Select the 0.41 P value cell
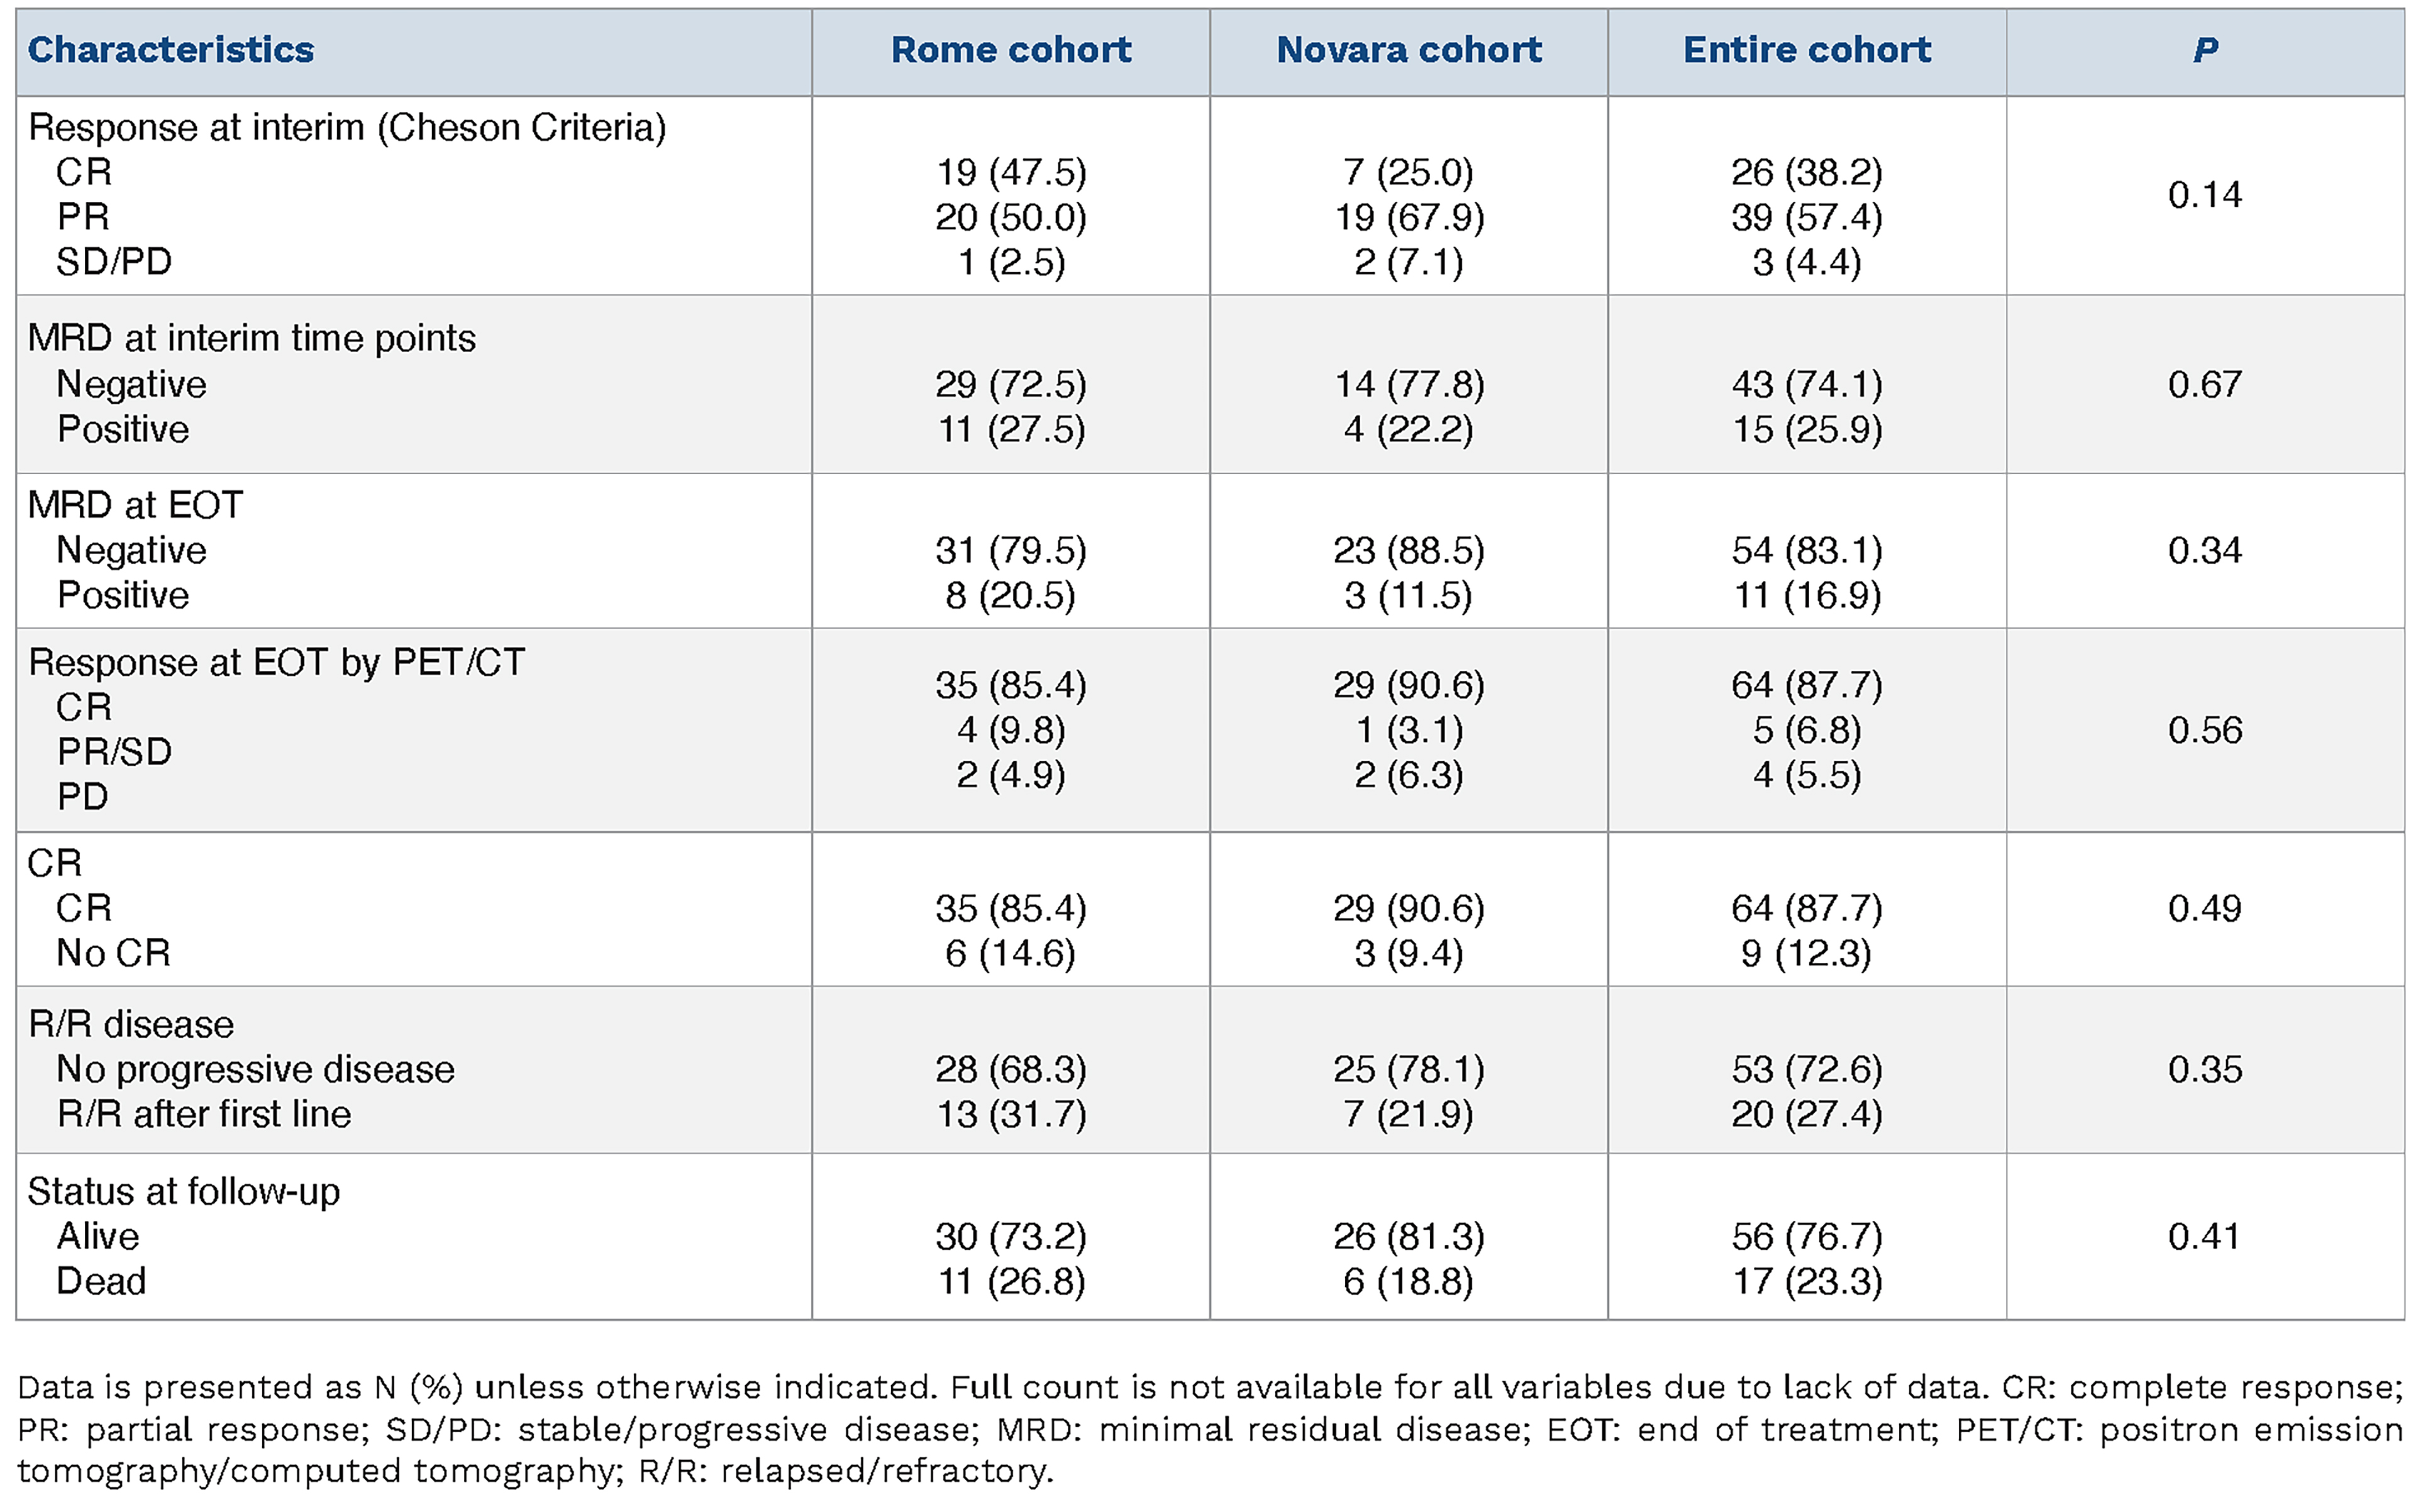 [x=2205, y=1236]
